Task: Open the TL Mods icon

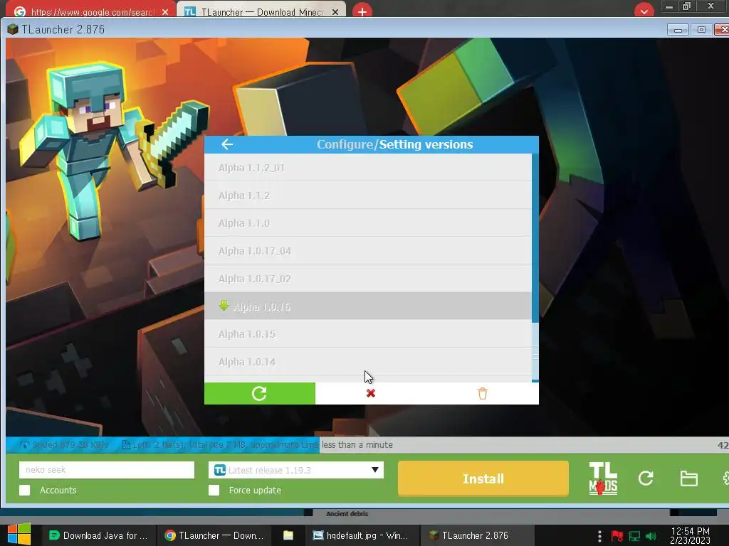Action: pyautogui.click(x=603, y=478)
